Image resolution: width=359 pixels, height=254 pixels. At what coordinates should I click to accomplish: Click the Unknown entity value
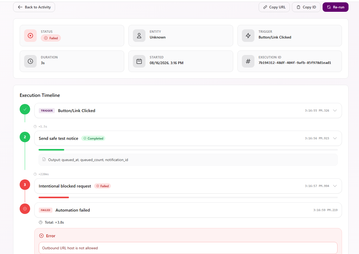(157, 37)
